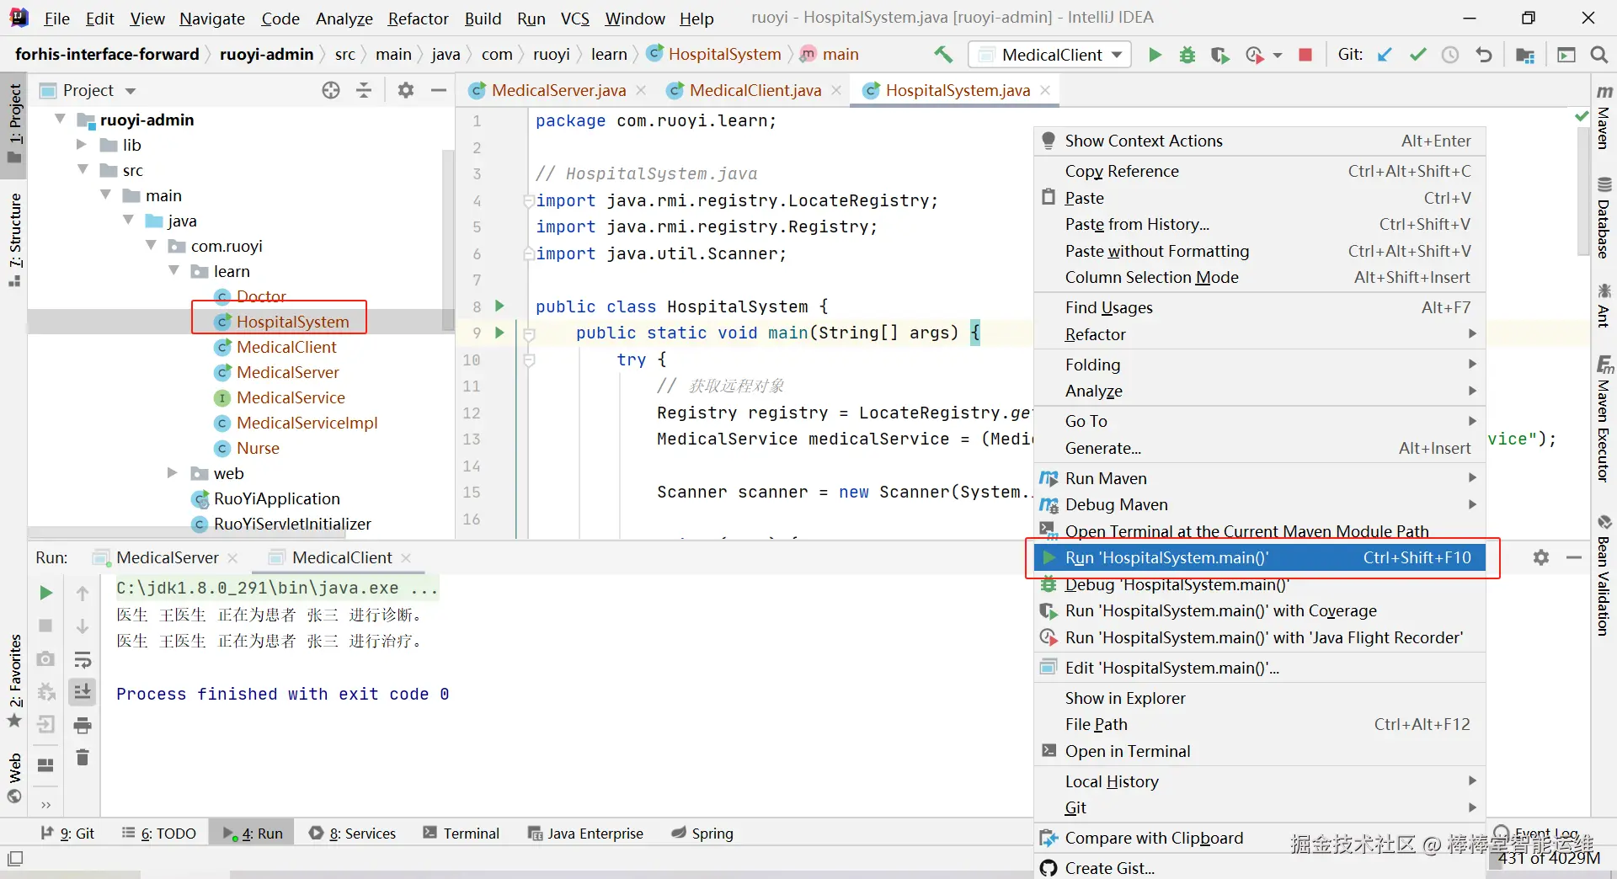
Task: Click the Debug bug icon in toolbar
Action: [x=1187, y=55]
